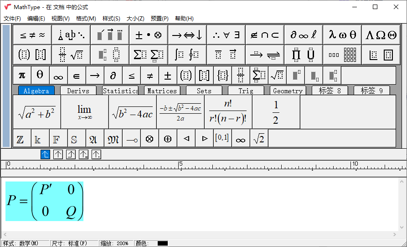Insert the circled plus (⊕) symbol
Image resolution: width=407 pixels, height=247 pixels.
[x=168, y=138]
